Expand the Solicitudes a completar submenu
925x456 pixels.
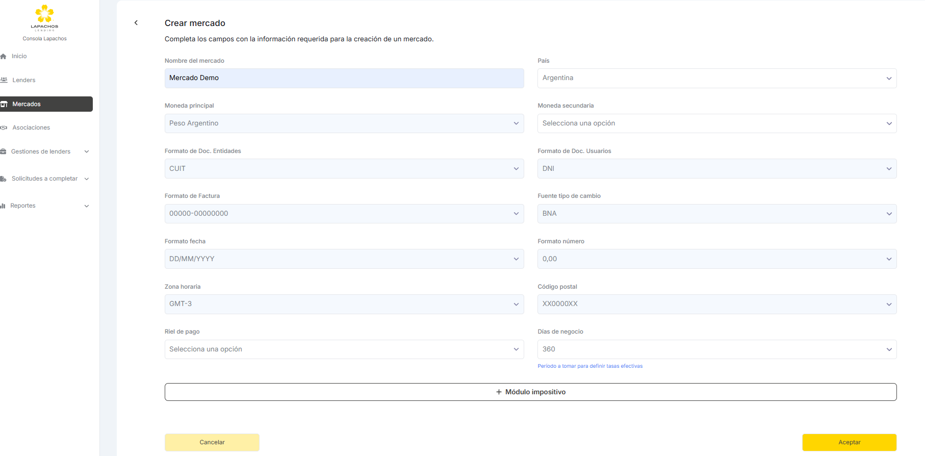(x=87, y=179)
